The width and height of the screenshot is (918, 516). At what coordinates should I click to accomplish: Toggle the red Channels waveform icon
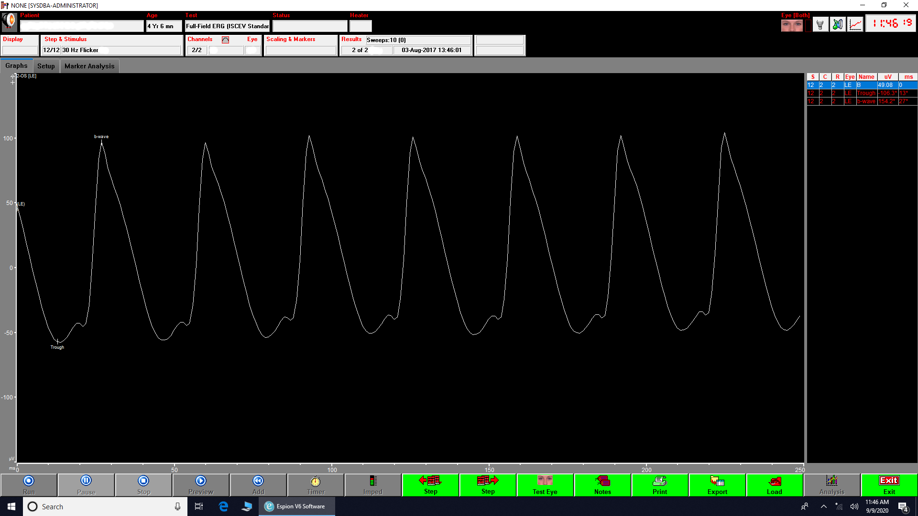(x=225, y=40)
